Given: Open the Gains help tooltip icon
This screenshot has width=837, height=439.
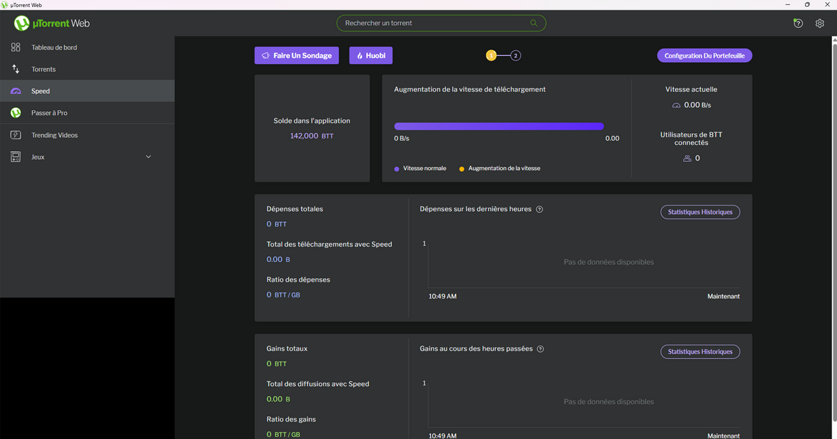Looking at the screenshot, I should [541, 348].
